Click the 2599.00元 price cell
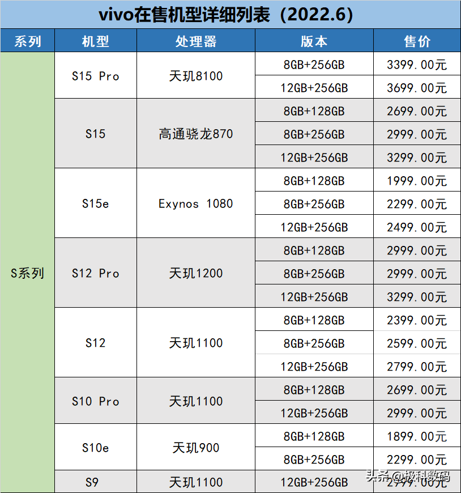This screenshot has width=461, height=493. pyautogui.click(x=417, y=343)
